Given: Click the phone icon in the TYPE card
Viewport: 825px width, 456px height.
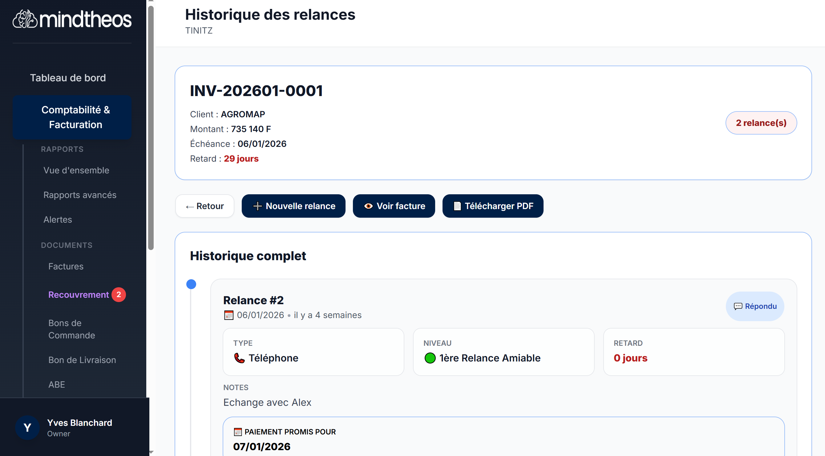Looking at the screenshot, I should tap(239, 358).
